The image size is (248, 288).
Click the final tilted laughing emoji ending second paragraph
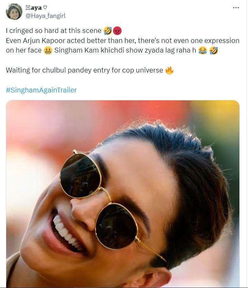[x=214, y=51]
